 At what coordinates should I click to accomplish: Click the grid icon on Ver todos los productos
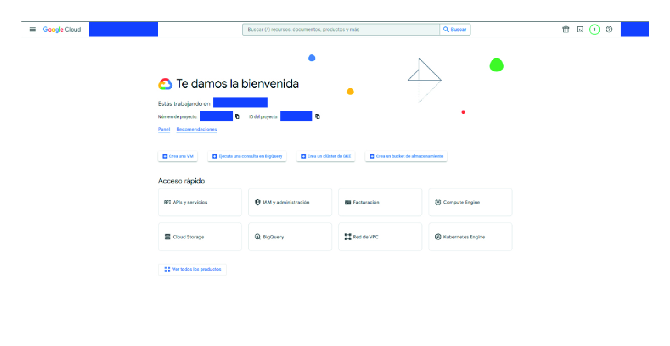click(x=167, y=270)
